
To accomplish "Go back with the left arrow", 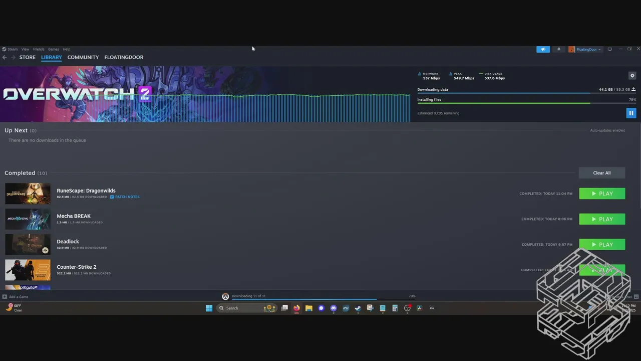I will pos(5,57).
